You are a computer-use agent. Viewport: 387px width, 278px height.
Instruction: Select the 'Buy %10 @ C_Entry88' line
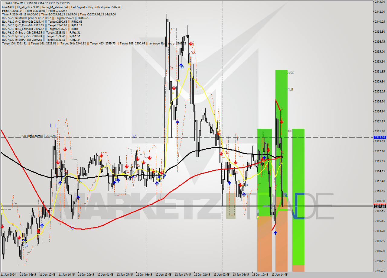point(41,29)
